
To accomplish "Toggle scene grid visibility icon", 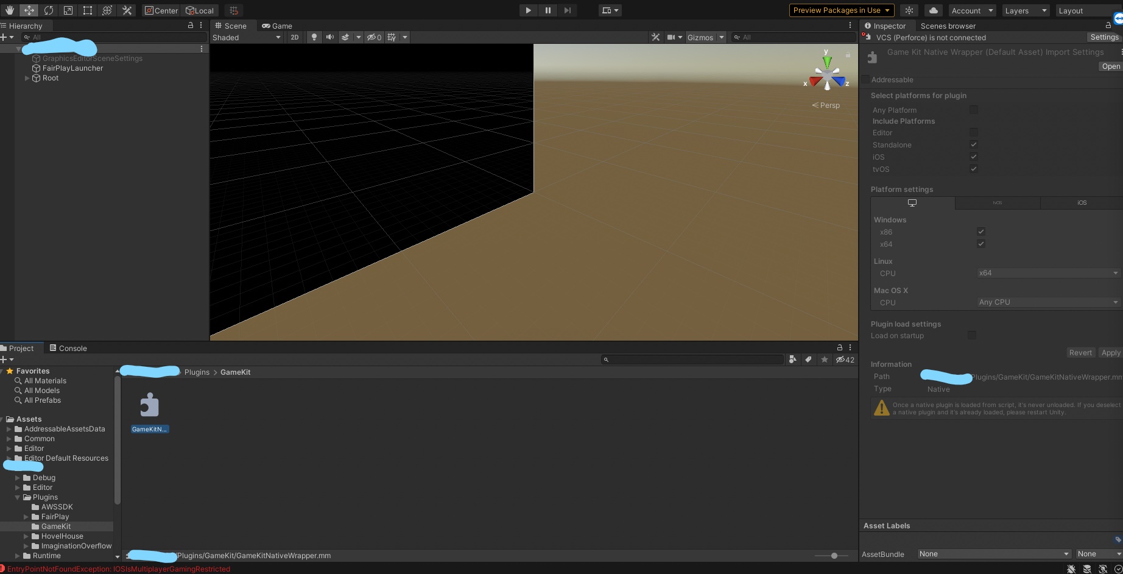I will click(x=392, y=37).
